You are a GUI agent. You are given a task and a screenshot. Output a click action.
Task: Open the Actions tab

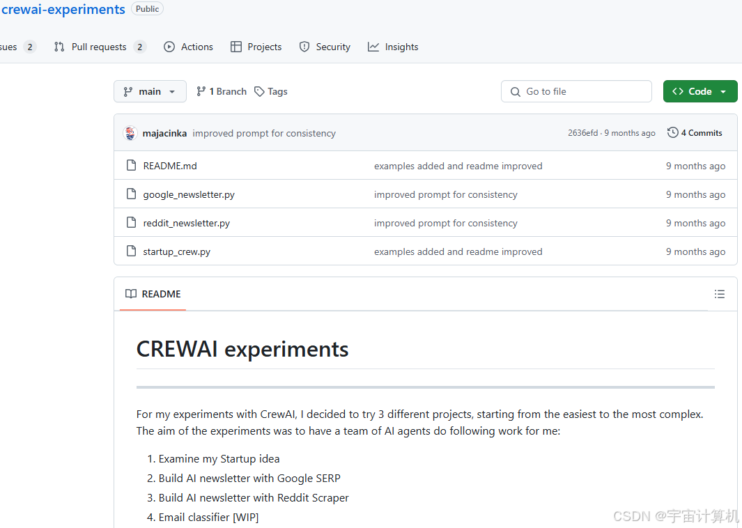click(x=188, y=47)
